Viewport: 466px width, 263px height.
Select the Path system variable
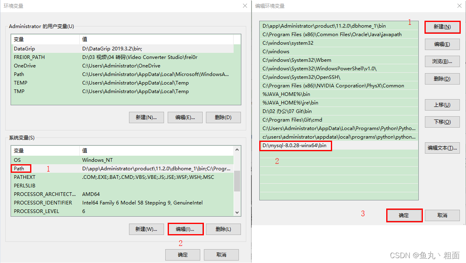122,169
